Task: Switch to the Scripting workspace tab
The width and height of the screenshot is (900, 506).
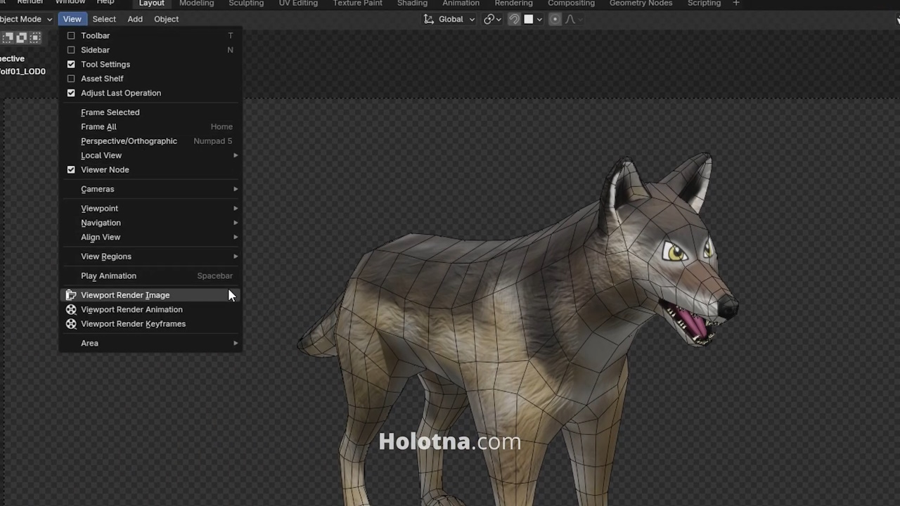Action: (704, 4)
